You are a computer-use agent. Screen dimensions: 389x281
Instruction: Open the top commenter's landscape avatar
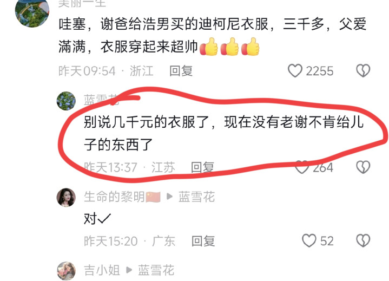(x=32, y=11)
